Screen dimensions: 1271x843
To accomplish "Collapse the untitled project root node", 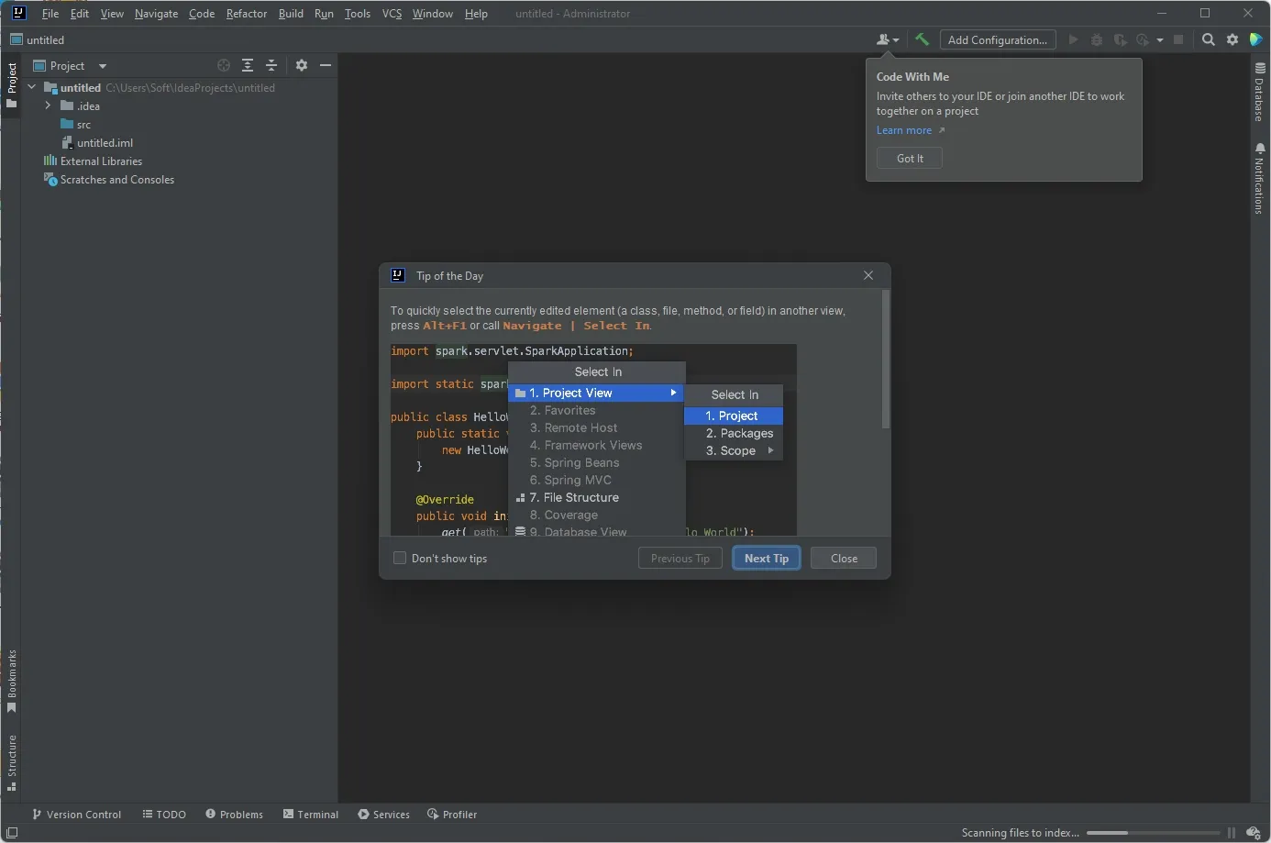I will coord(32,87).
